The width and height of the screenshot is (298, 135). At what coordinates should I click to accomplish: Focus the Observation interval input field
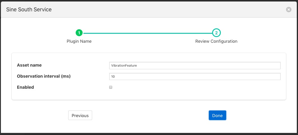click(195, 76)
